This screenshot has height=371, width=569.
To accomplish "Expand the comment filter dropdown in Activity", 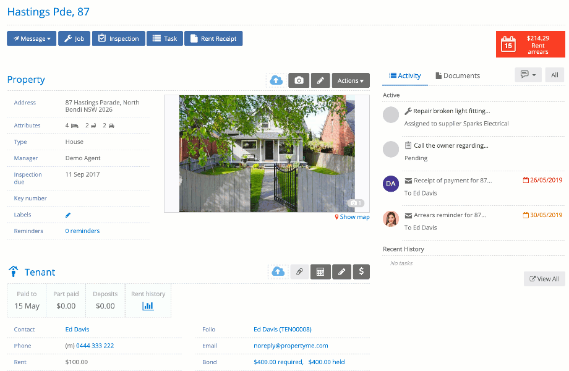I will pos(528,75).
